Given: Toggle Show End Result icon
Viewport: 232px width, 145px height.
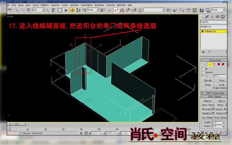Looking at the screenshot, I should coord(209,52).
